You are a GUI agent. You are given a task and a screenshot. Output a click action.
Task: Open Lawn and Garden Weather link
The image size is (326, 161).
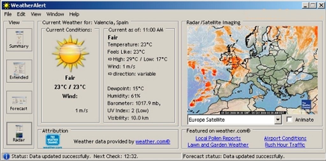click(218, 145)
